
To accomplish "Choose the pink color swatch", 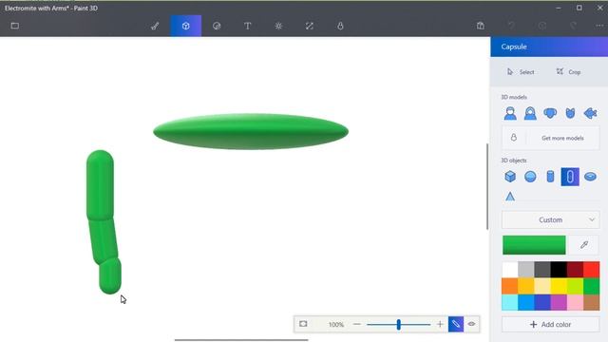I will pyautogui.click(x=575, y=302).
